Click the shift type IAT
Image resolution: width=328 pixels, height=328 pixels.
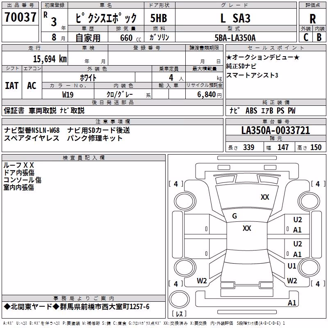tap(12, 86)
